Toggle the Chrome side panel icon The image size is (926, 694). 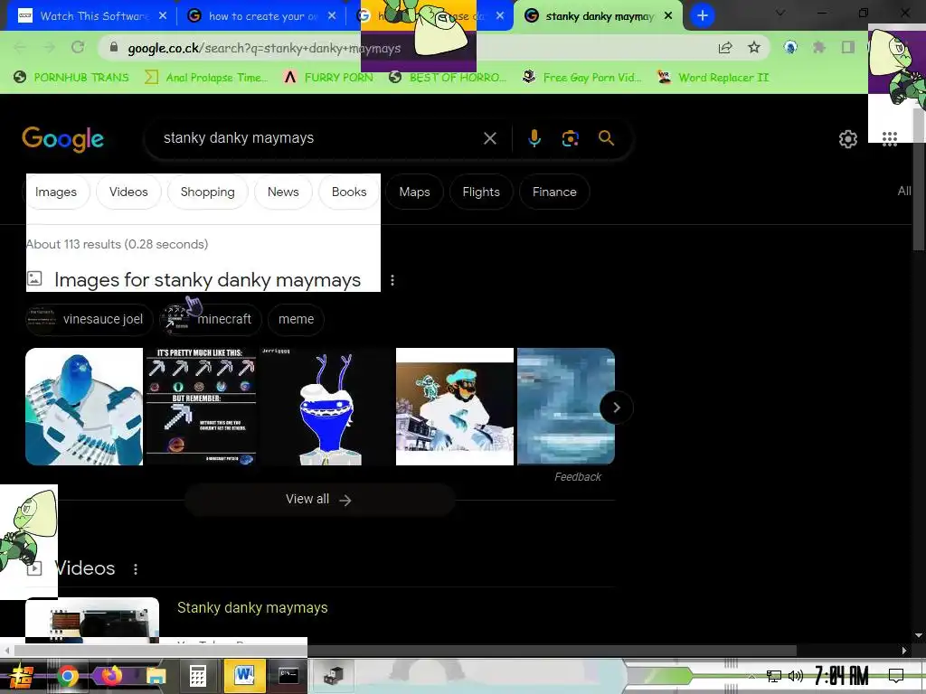click(x=848, y=47)
